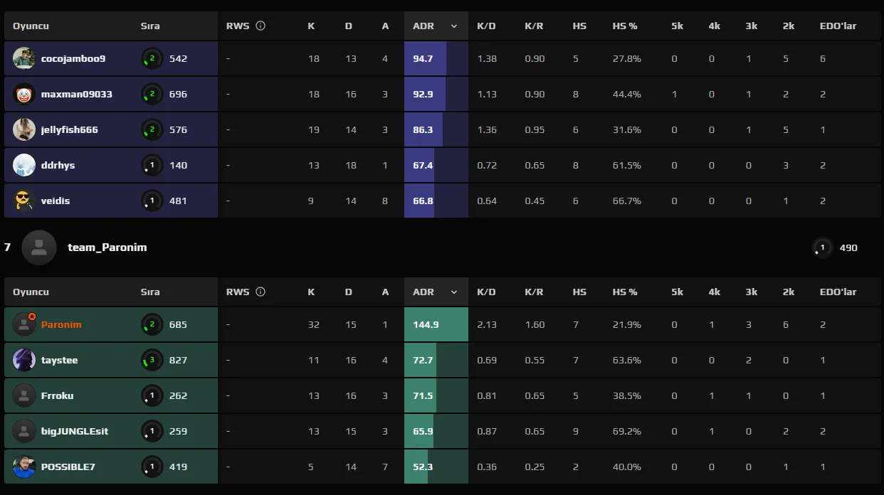Image resolution: width=884 pixels, height=495 pixels.
Task: Open the ADR sort dropdown in the top table
Action: [454, 26]
